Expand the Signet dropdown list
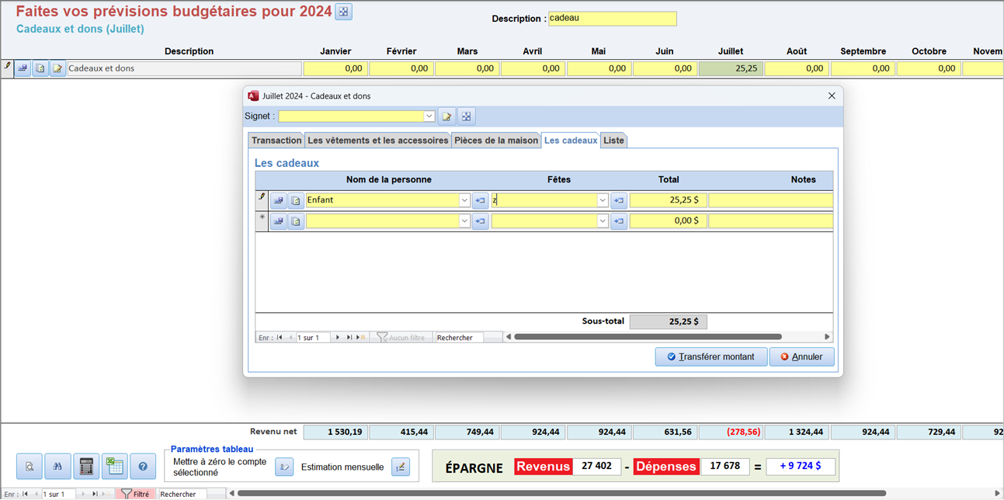 pyautogui.click(x=429, y=116)
